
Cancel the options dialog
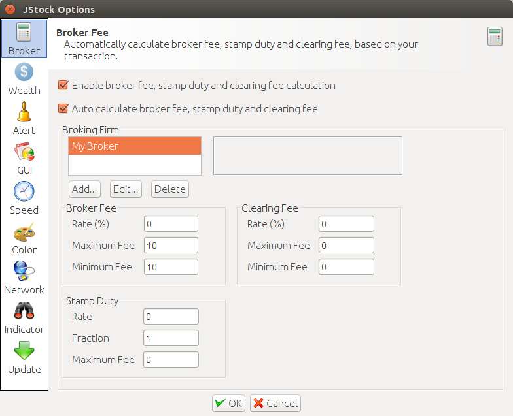tap(275, 404)
